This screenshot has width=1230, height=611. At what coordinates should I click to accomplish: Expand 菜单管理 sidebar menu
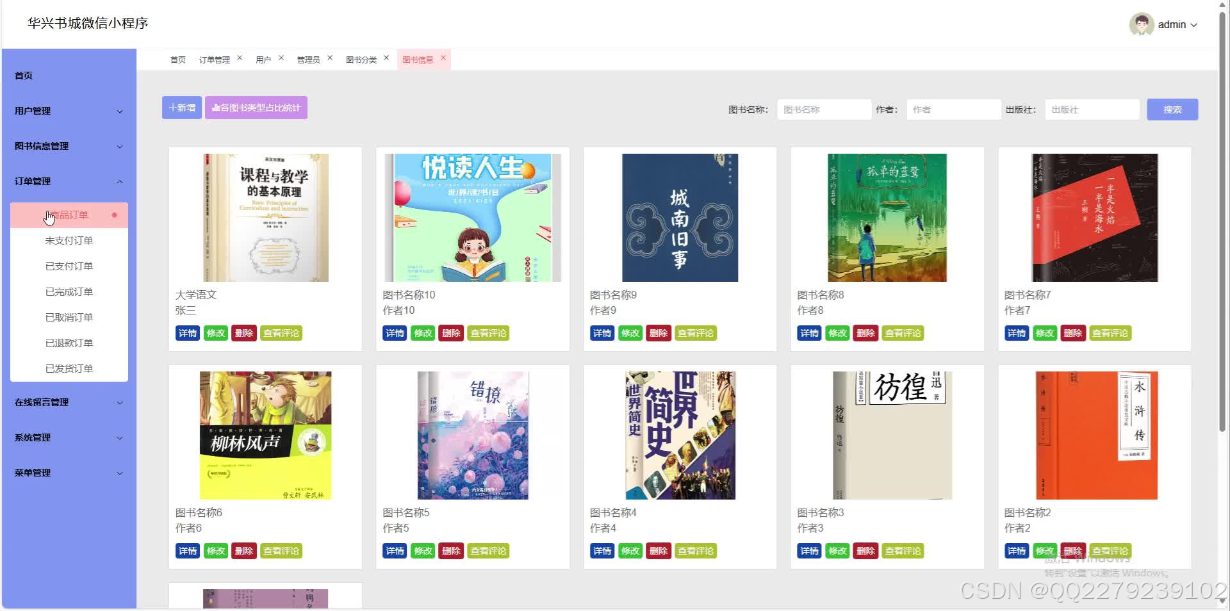click(69, 473)
